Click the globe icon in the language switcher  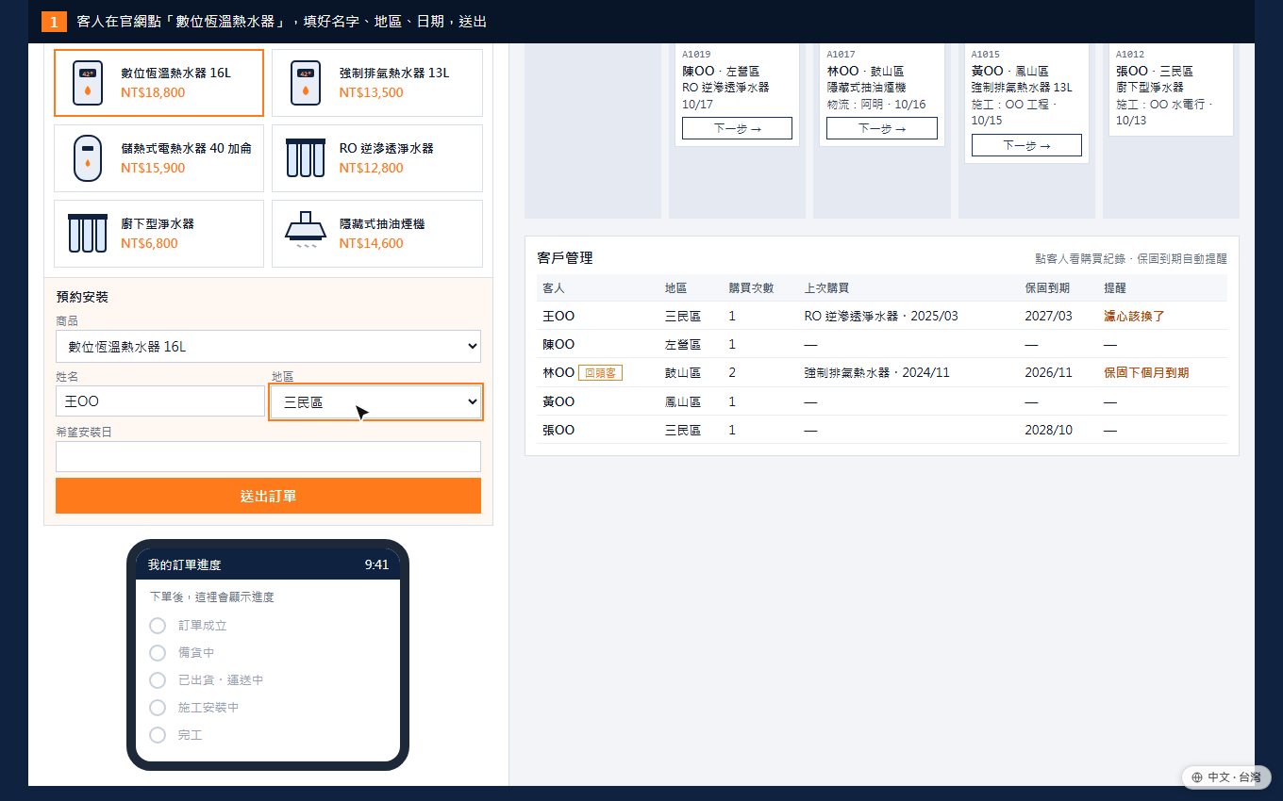coord(1197,777)
